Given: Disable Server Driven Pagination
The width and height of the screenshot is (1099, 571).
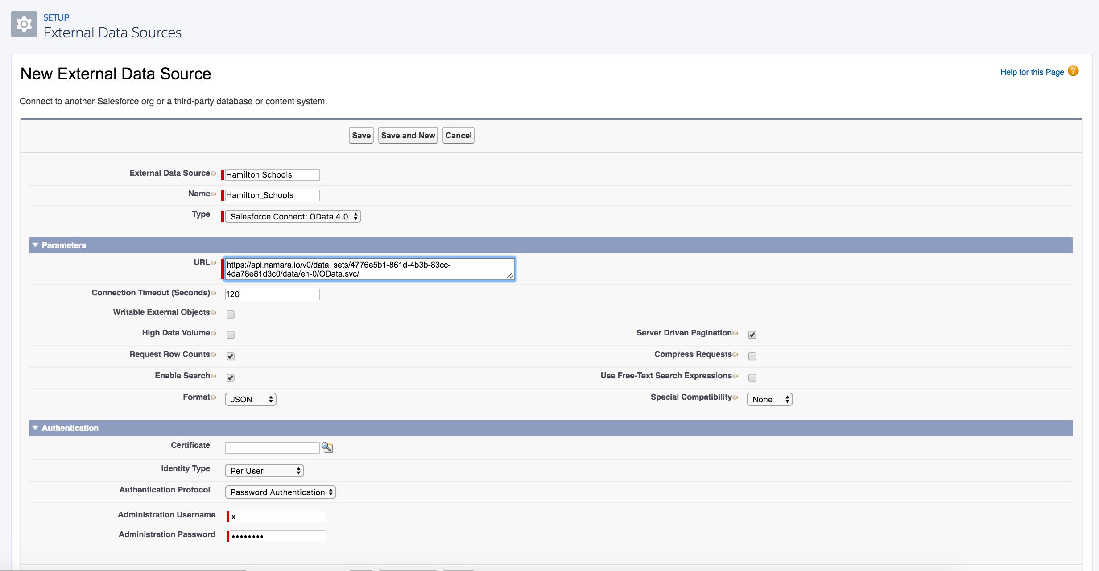Looking at the screenshot, I should point(752,335).
